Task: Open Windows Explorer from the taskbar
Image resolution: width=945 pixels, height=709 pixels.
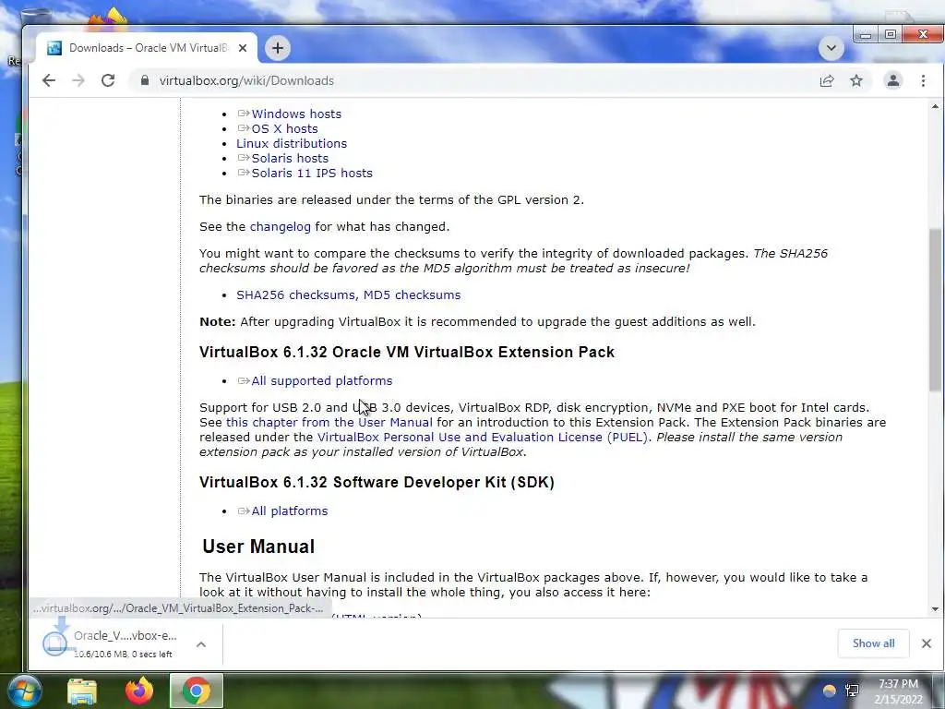Action: pos(82,691)
